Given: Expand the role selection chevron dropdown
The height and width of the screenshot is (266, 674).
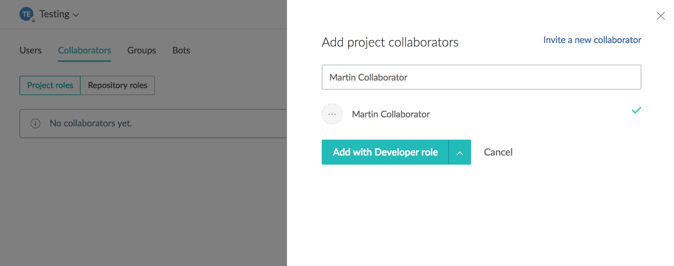Looking at the screenshot, I should [460, 152].
